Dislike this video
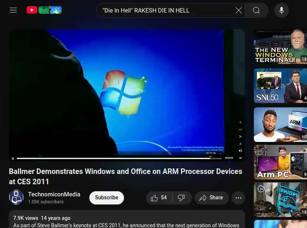This screenshot has height=228, width=307. pyautogui.click(x=181, y=198)
